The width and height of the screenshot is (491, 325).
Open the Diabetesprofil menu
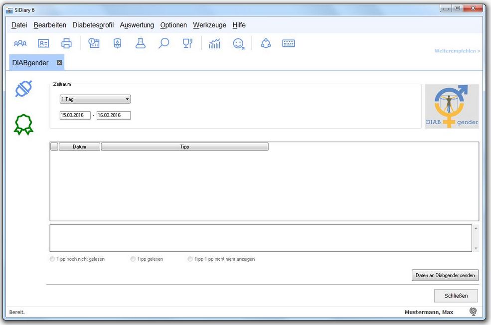click(x=93, y=25)
